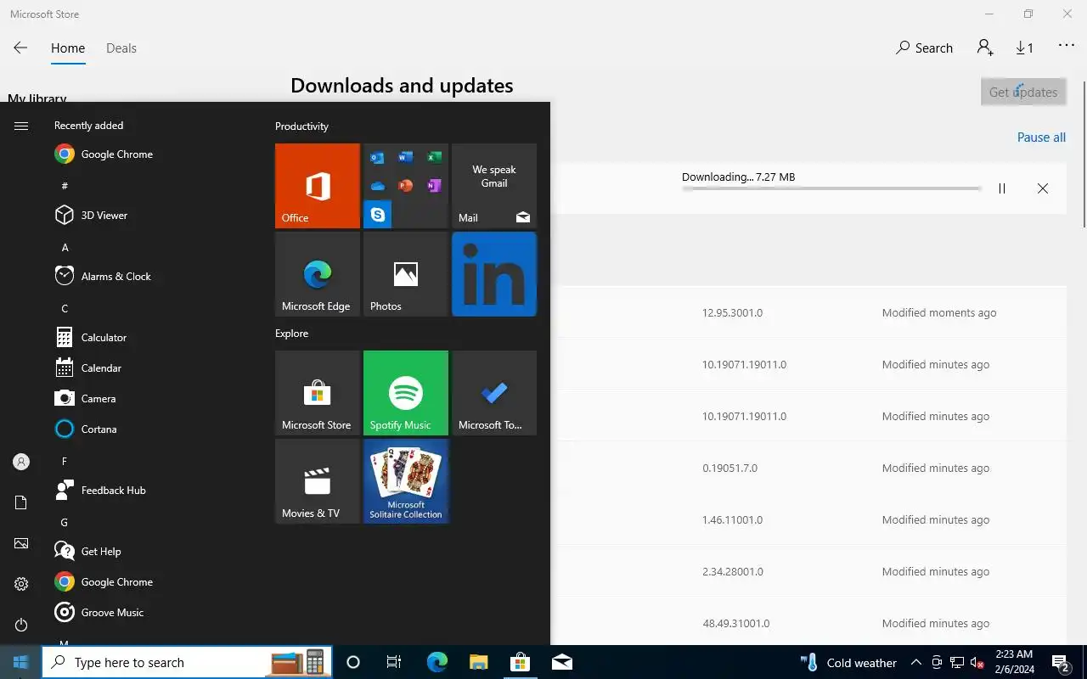Open Microsoft Edge from taskbar
The width and height of the screenshot is (1087, 679).
click(x=436, y=662)
